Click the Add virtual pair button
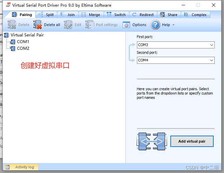Screen dimensions: 224x173 coord(192,141)
